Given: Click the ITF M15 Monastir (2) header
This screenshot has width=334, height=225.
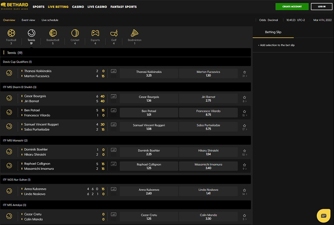Looking at the screenshot, I should point(125,140).
